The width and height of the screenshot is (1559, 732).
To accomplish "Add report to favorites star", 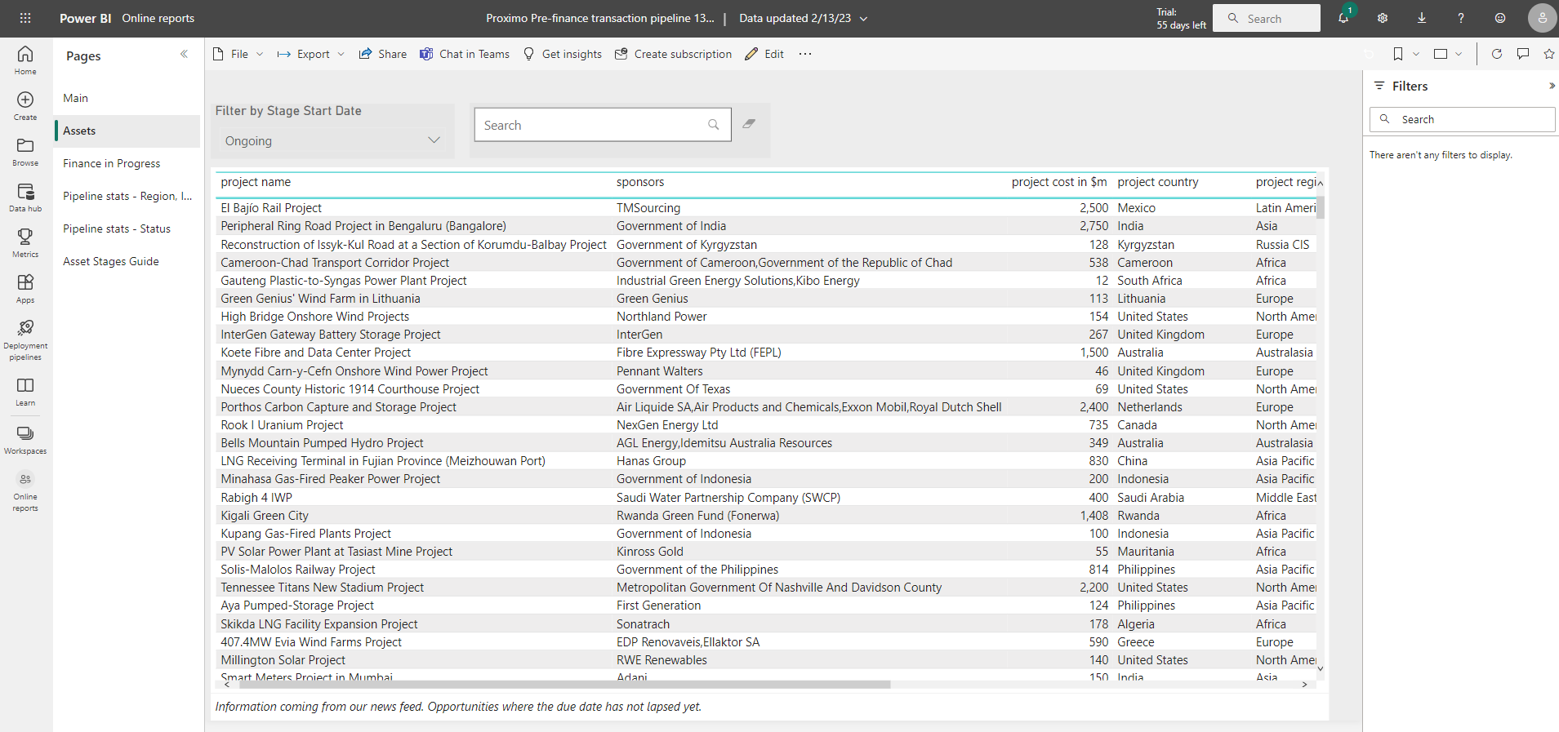I will [x=1549, y=54].
